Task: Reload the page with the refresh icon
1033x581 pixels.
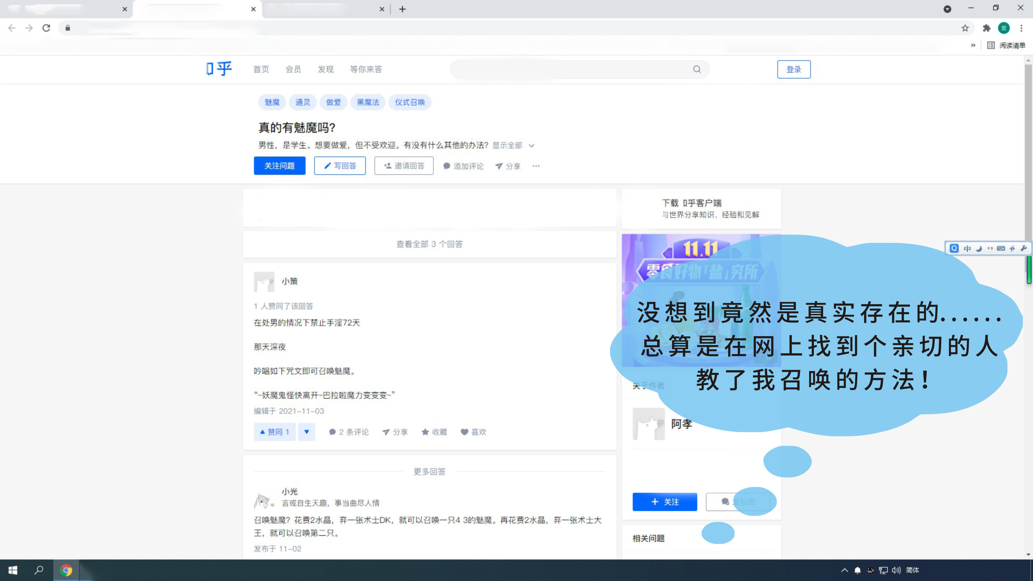Action: point(46,28)
